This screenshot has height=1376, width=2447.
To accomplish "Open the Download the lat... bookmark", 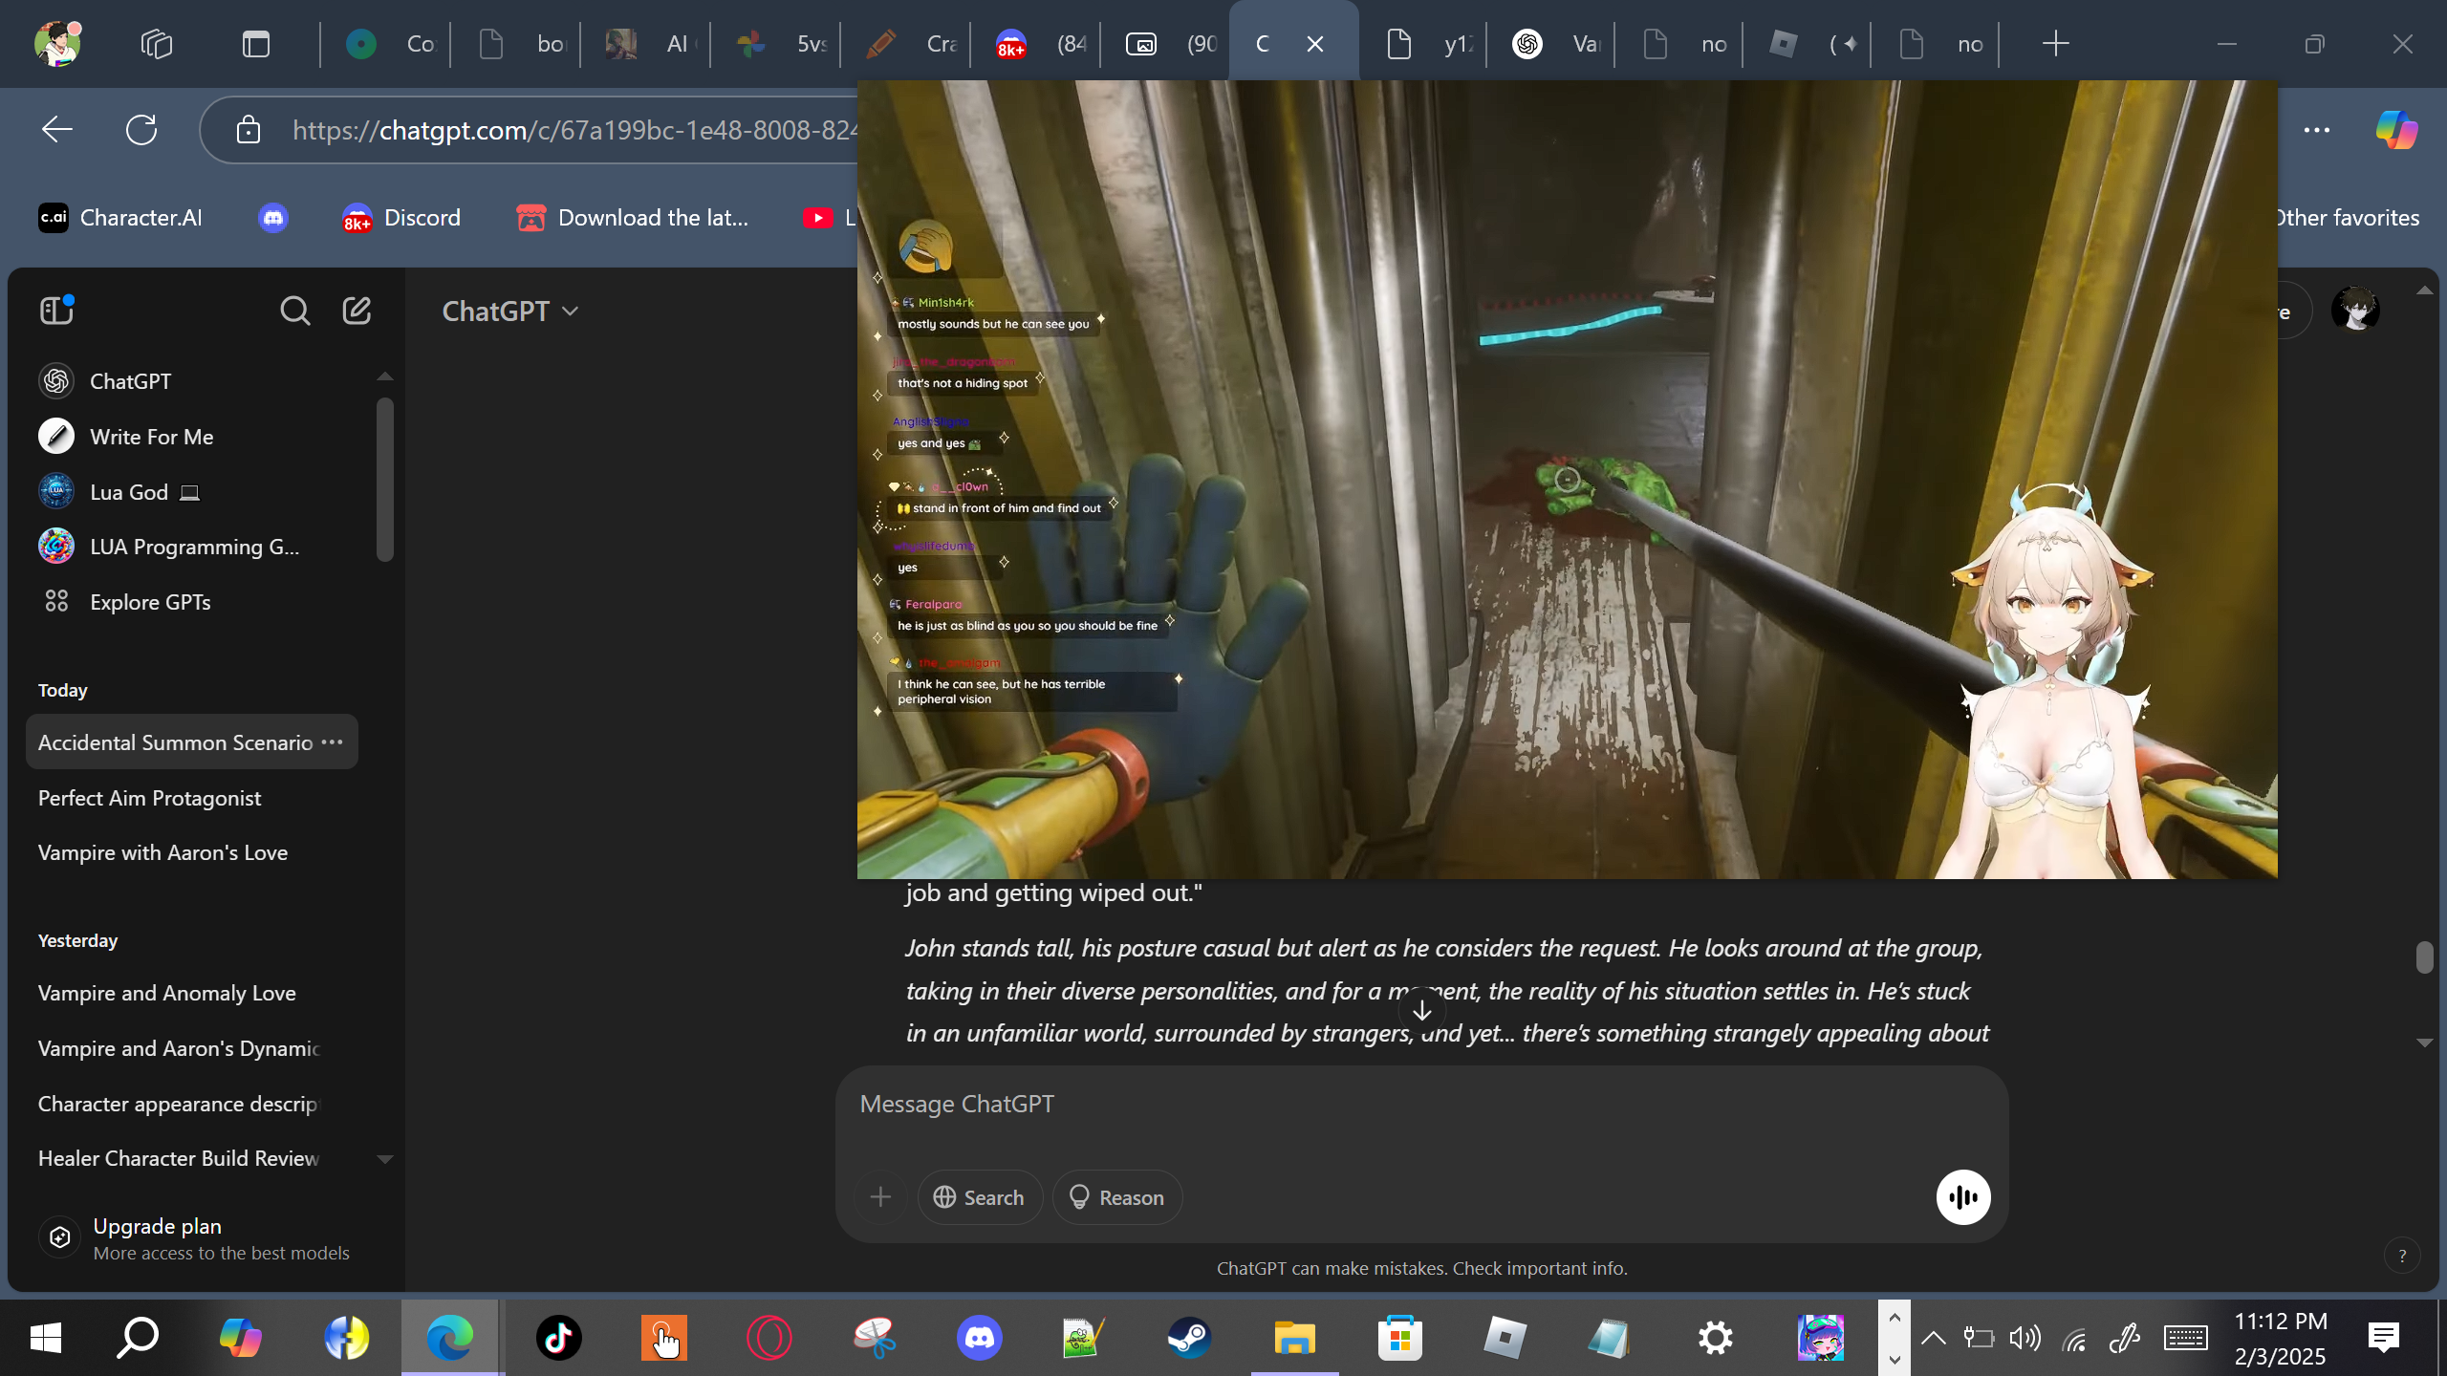I will pos(633,218).
